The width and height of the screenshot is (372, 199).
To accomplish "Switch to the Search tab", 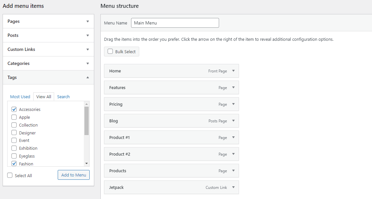I will (x=63, y=97).
